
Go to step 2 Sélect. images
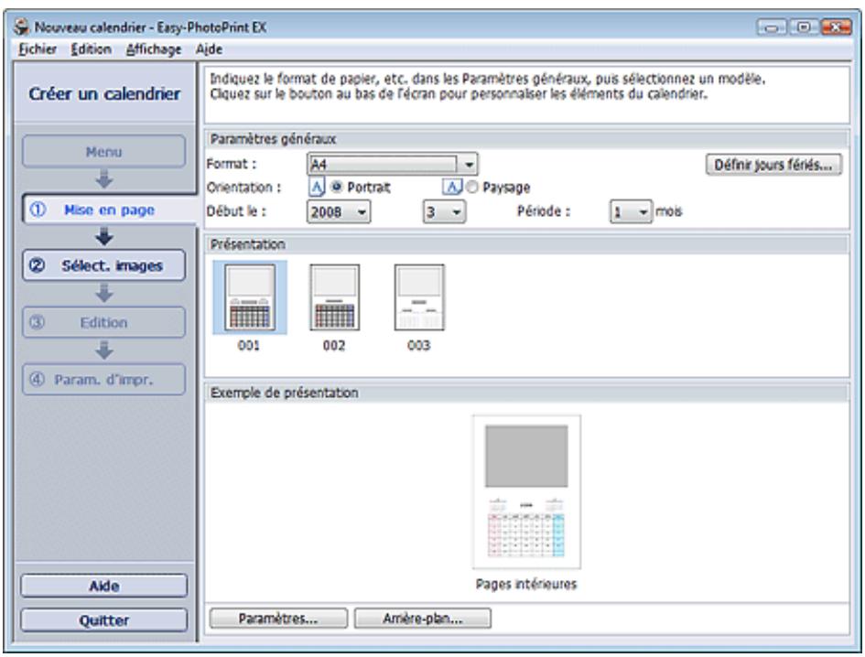[103, 266]
